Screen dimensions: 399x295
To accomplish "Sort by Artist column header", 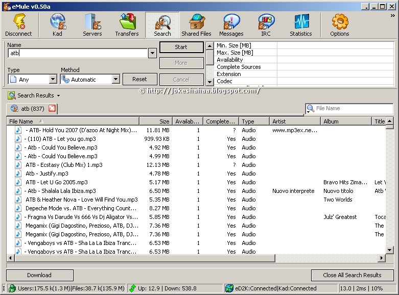I will [x=295, y=121].
